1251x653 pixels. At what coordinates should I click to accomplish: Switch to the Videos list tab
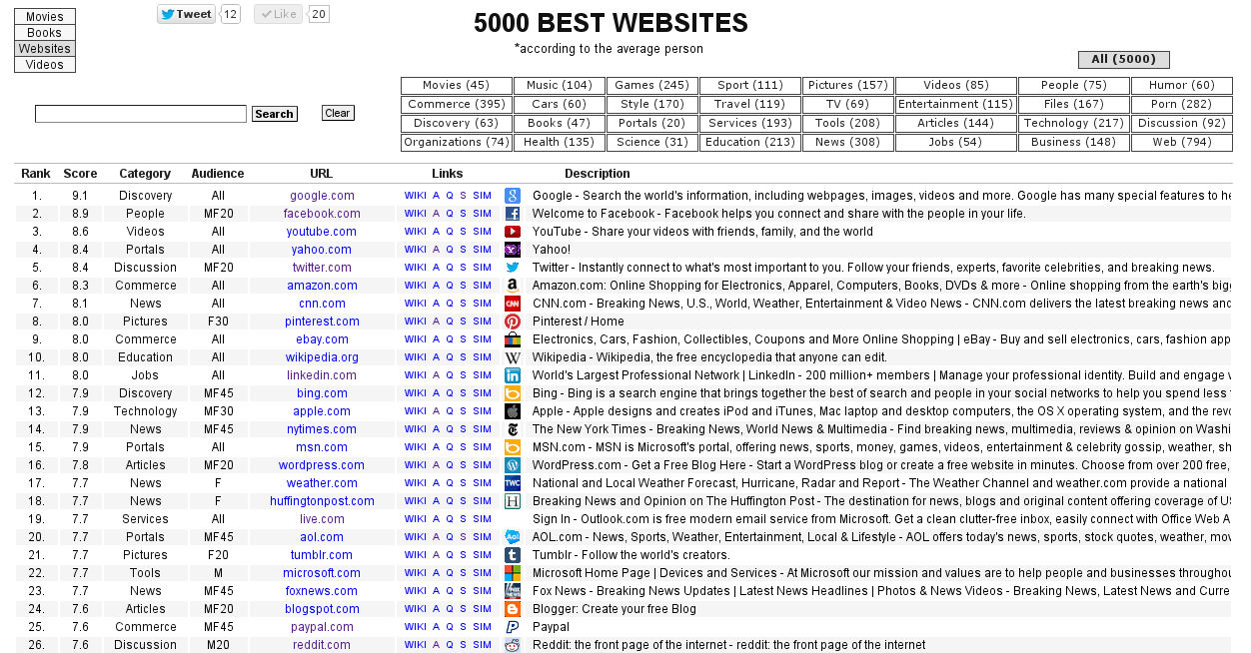(x=45, y=65)
